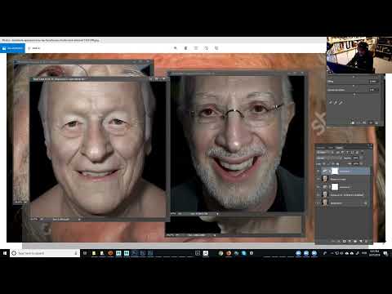Toggle visibility of the second face layer
392x294 pixels.
click(318, 179)
